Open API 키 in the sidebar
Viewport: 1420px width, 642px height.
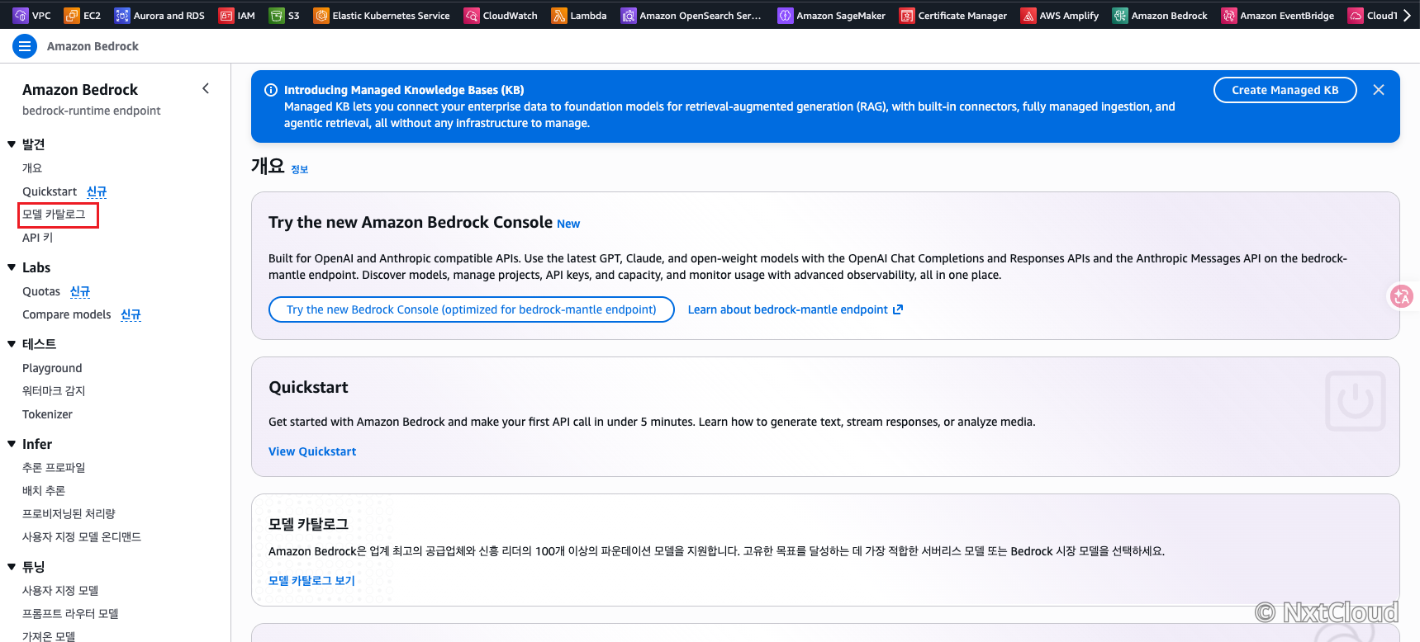pos(37,238)
